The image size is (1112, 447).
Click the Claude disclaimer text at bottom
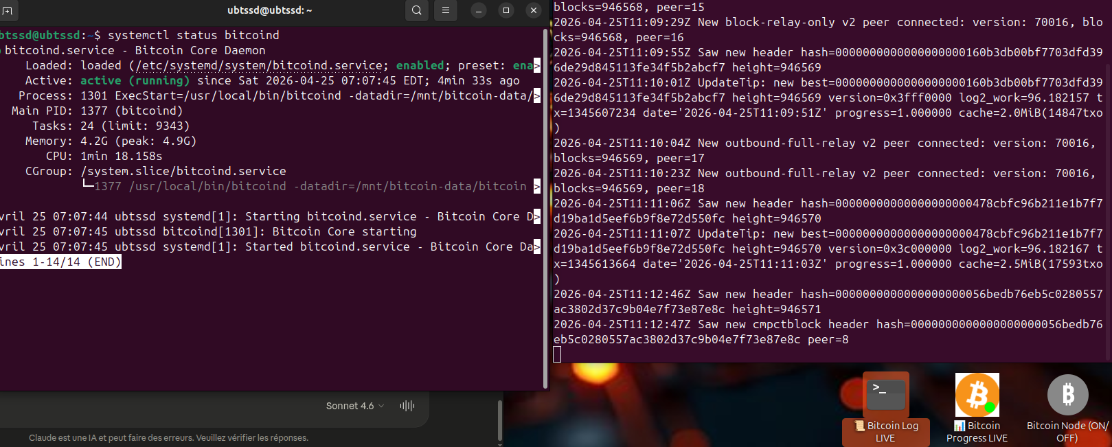click(168, 438)
